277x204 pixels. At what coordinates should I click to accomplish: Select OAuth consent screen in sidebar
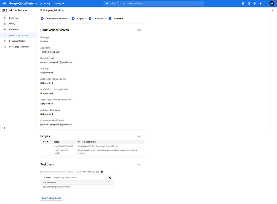(x=18, y=35)
